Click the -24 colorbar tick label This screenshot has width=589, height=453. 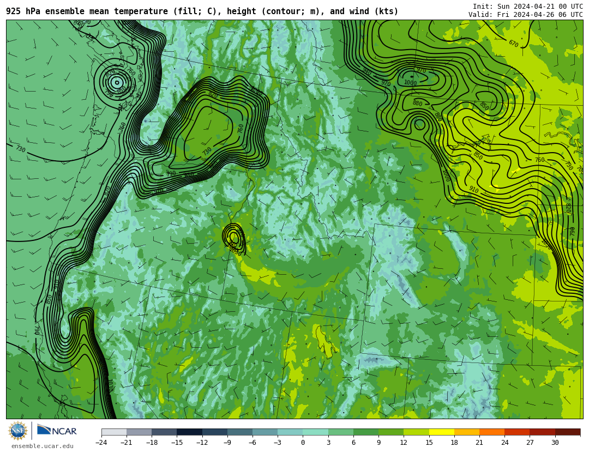click(101, 443)
